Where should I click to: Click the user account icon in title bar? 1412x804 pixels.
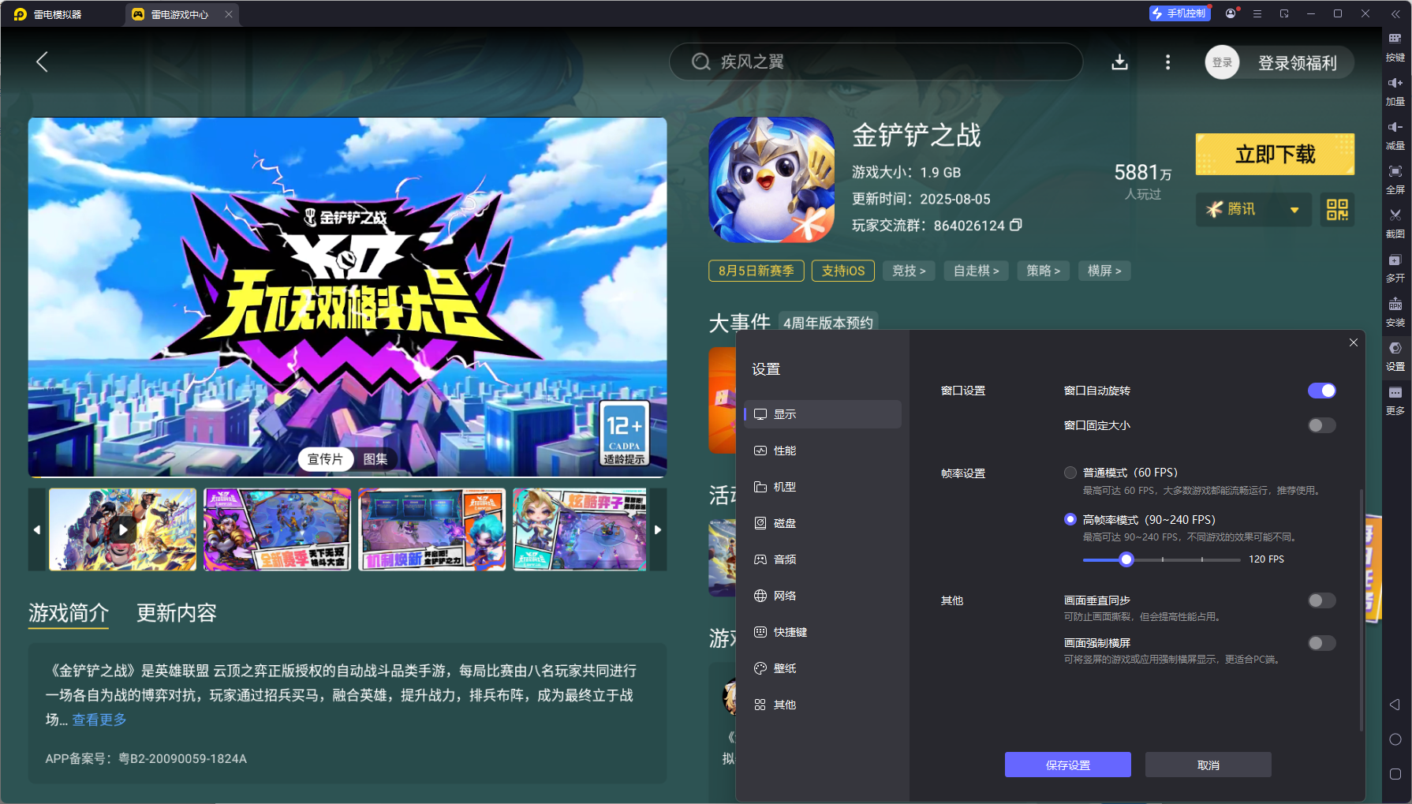click(x=1231, y=13)
